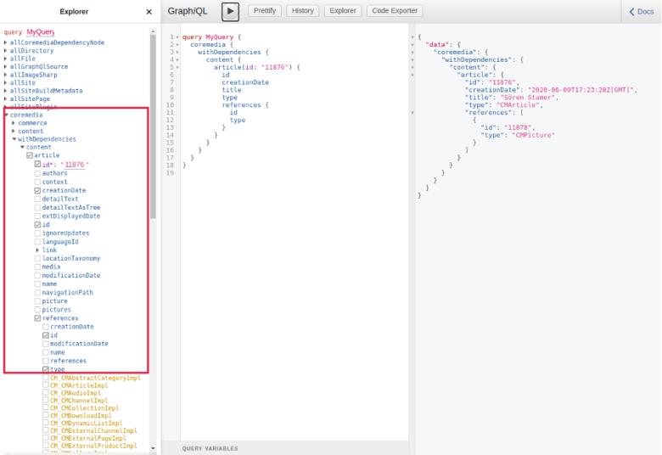Uncheck the type field under references
The image size is (662, 455).
pyautogui.click(x=46, y=369)
